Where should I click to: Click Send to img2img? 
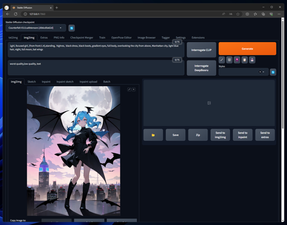220,135
